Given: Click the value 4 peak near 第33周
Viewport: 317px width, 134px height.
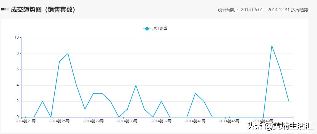Looking at the screenshot, I should click(136, 85).
